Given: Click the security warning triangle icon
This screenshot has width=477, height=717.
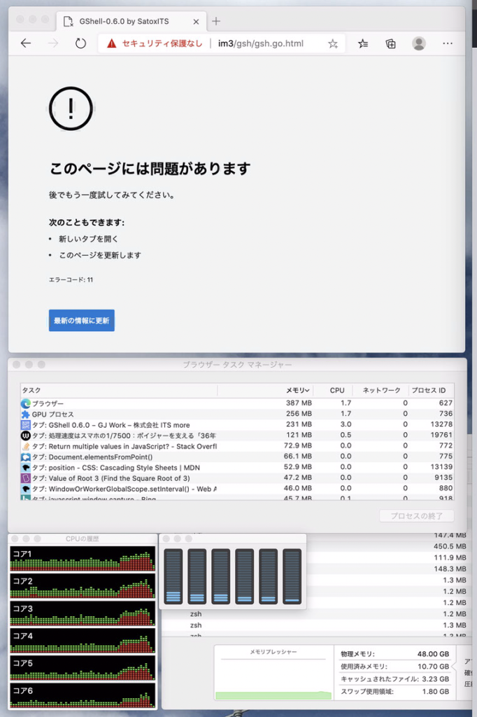Looking at the screenshot, I should pyautogui.click(x=112, y=43).
